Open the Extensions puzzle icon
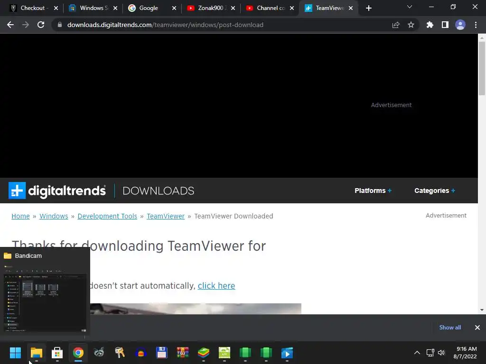The height and width of the screenshot is (364, 486). (x=430, y=25)
